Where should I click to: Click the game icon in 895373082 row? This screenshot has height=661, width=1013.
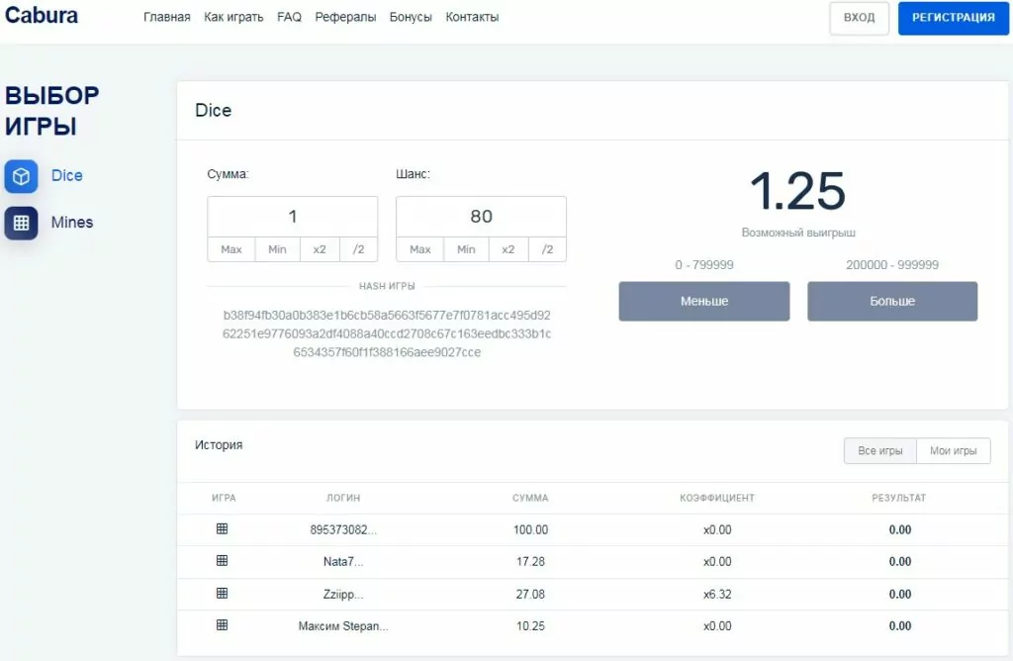click(222, 529)
